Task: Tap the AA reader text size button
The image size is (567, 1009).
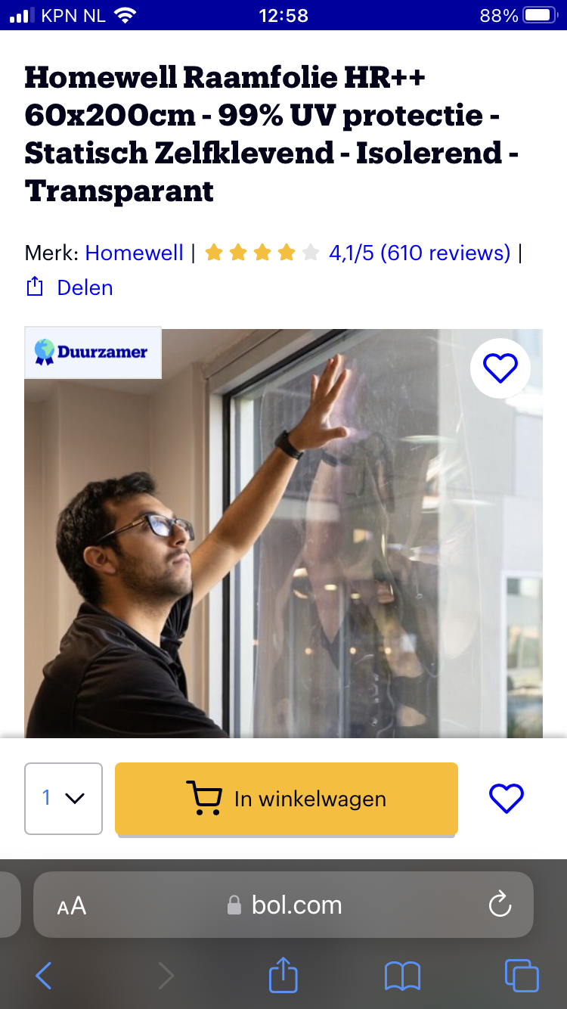Action: point(72,905)
